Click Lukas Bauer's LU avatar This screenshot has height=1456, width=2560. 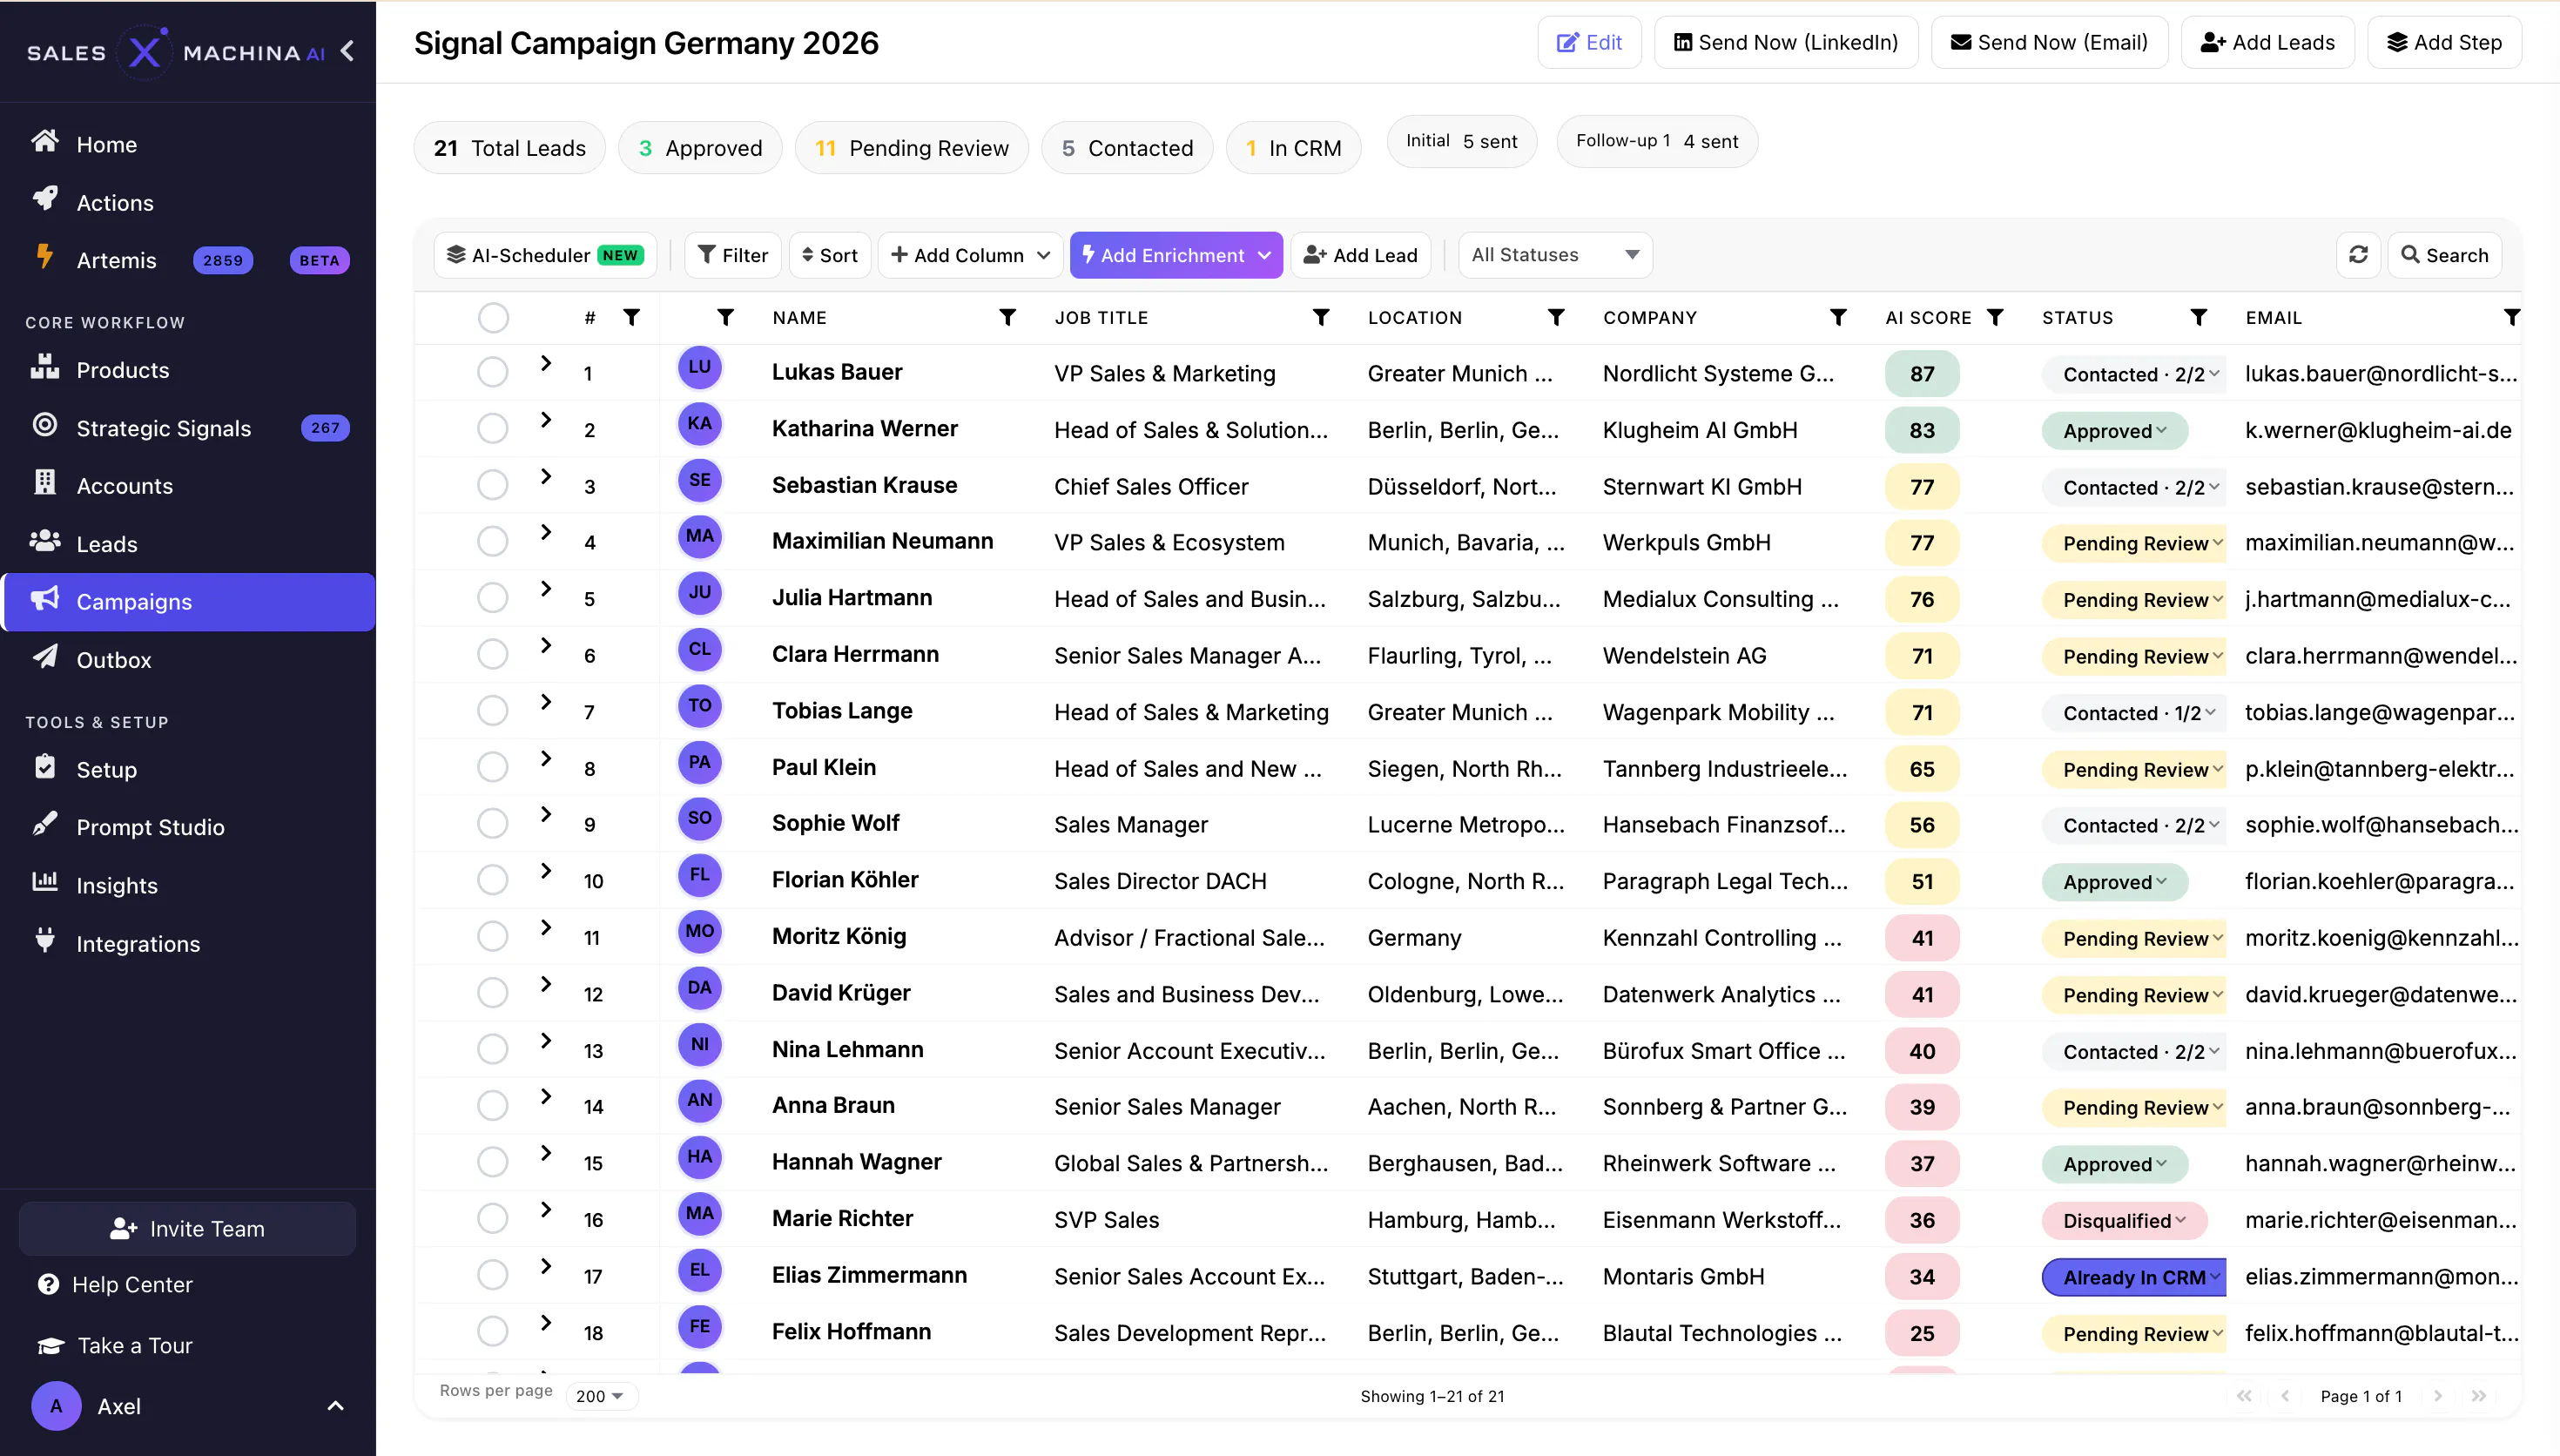[x=700, y=367]
